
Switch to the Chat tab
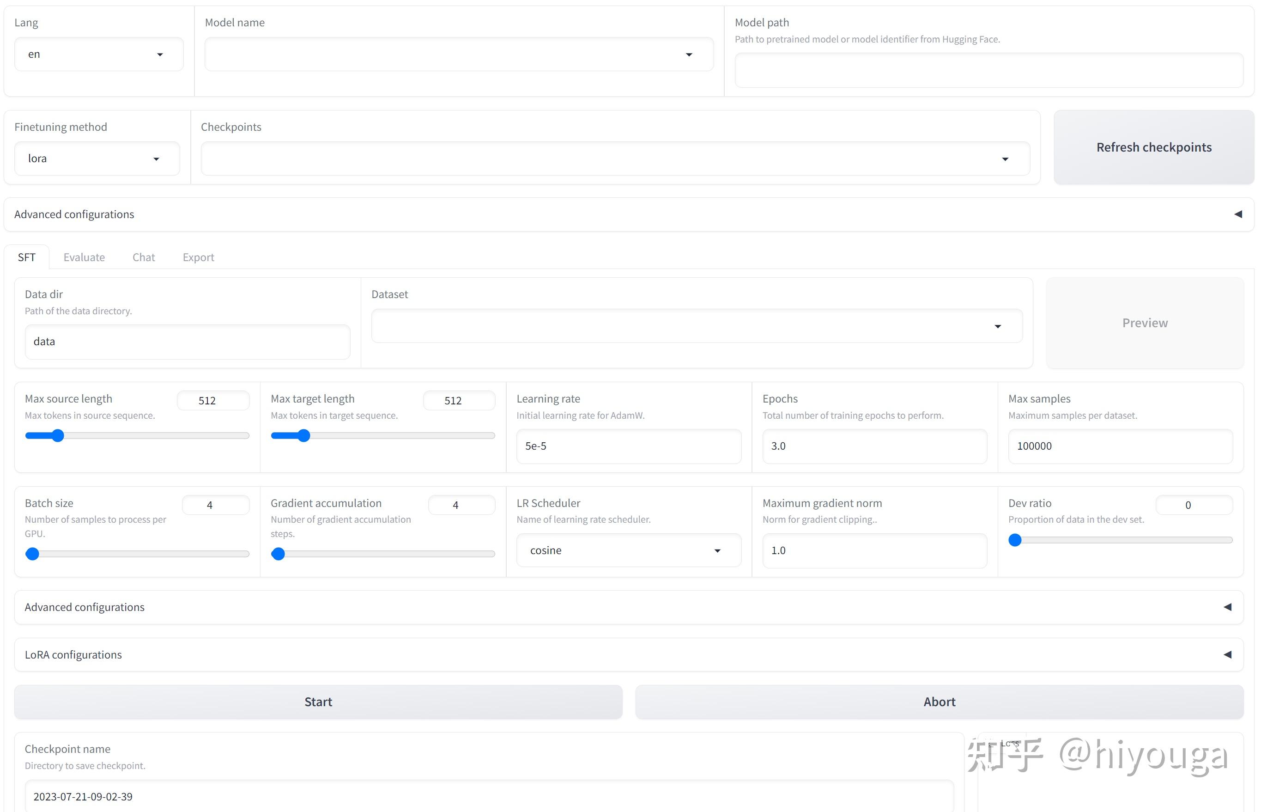pyautogui.click(x=143, y=257)
